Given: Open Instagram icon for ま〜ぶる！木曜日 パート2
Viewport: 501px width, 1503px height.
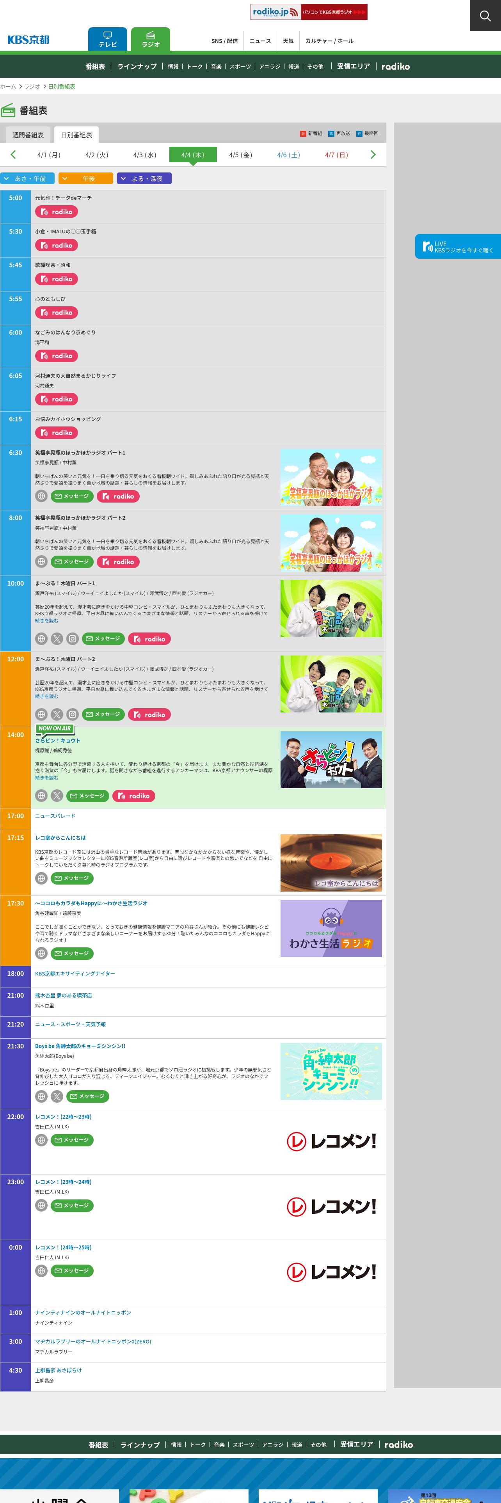Looking at the screenshot, I should click(72, 714).
